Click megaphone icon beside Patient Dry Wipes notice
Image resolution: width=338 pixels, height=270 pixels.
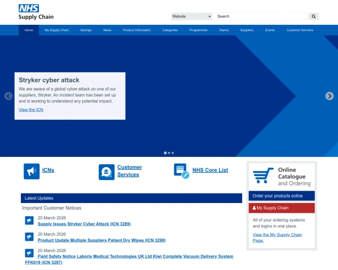[29, 237]
